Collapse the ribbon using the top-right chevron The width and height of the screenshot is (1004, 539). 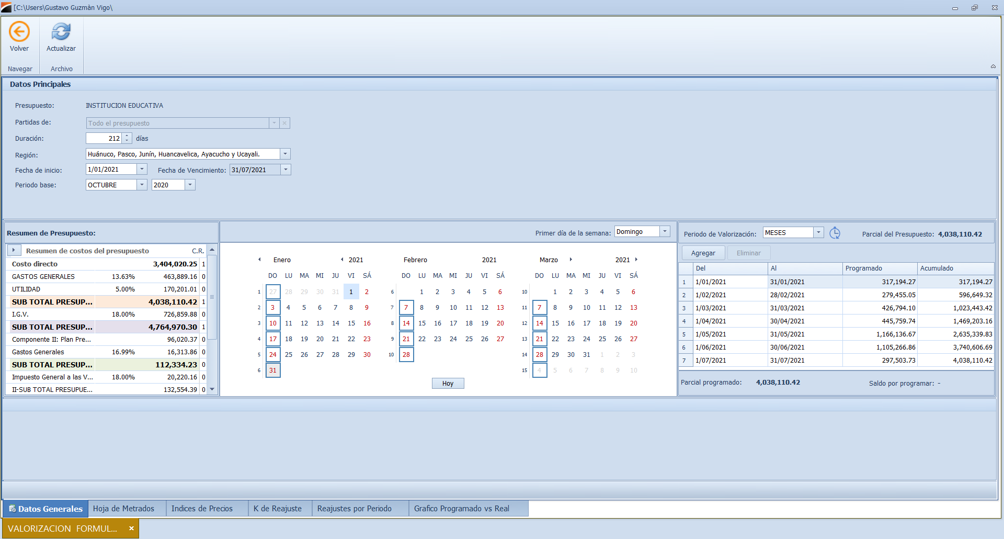pos(993,66)
